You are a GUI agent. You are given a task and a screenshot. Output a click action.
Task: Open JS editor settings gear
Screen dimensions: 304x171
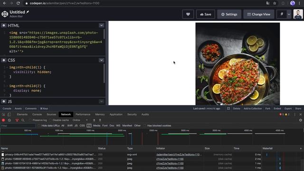4,101
